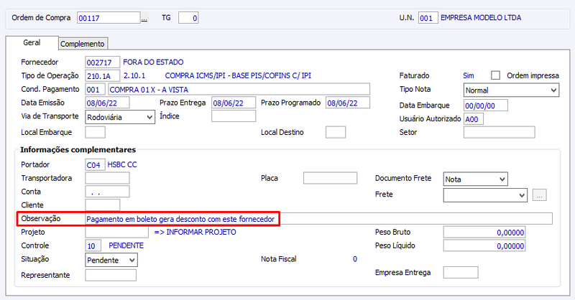Click the Empresa Entrega field

pyautogui.click(x=461, y=273)
